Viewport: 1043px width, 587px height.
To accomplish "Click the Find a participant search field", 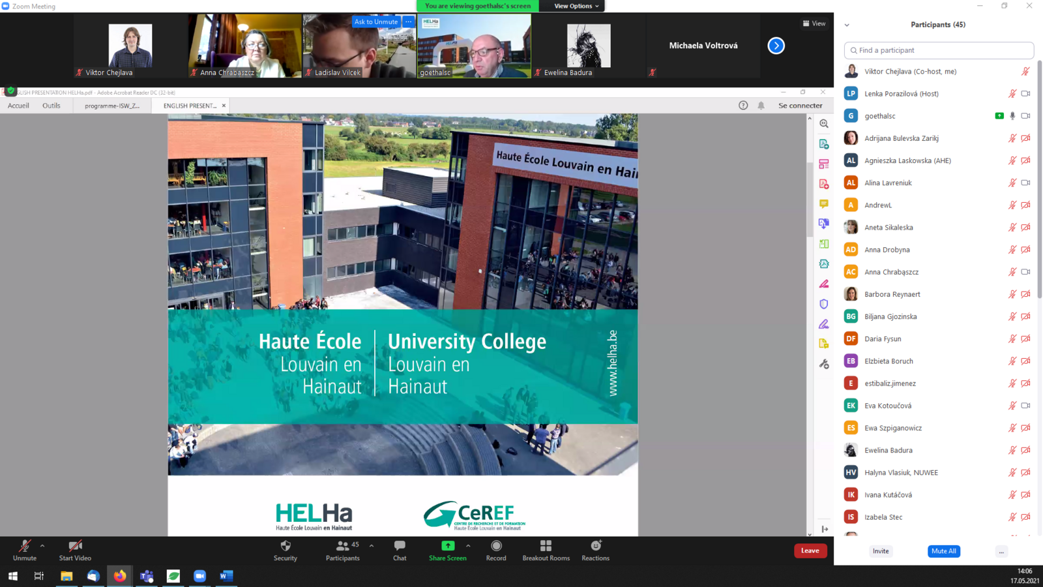I will coord(939,50).
